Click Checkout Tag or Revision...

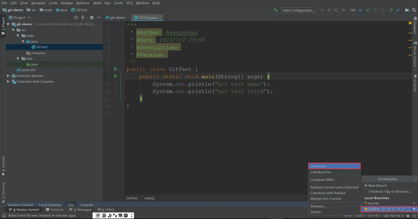coord(390,191)
